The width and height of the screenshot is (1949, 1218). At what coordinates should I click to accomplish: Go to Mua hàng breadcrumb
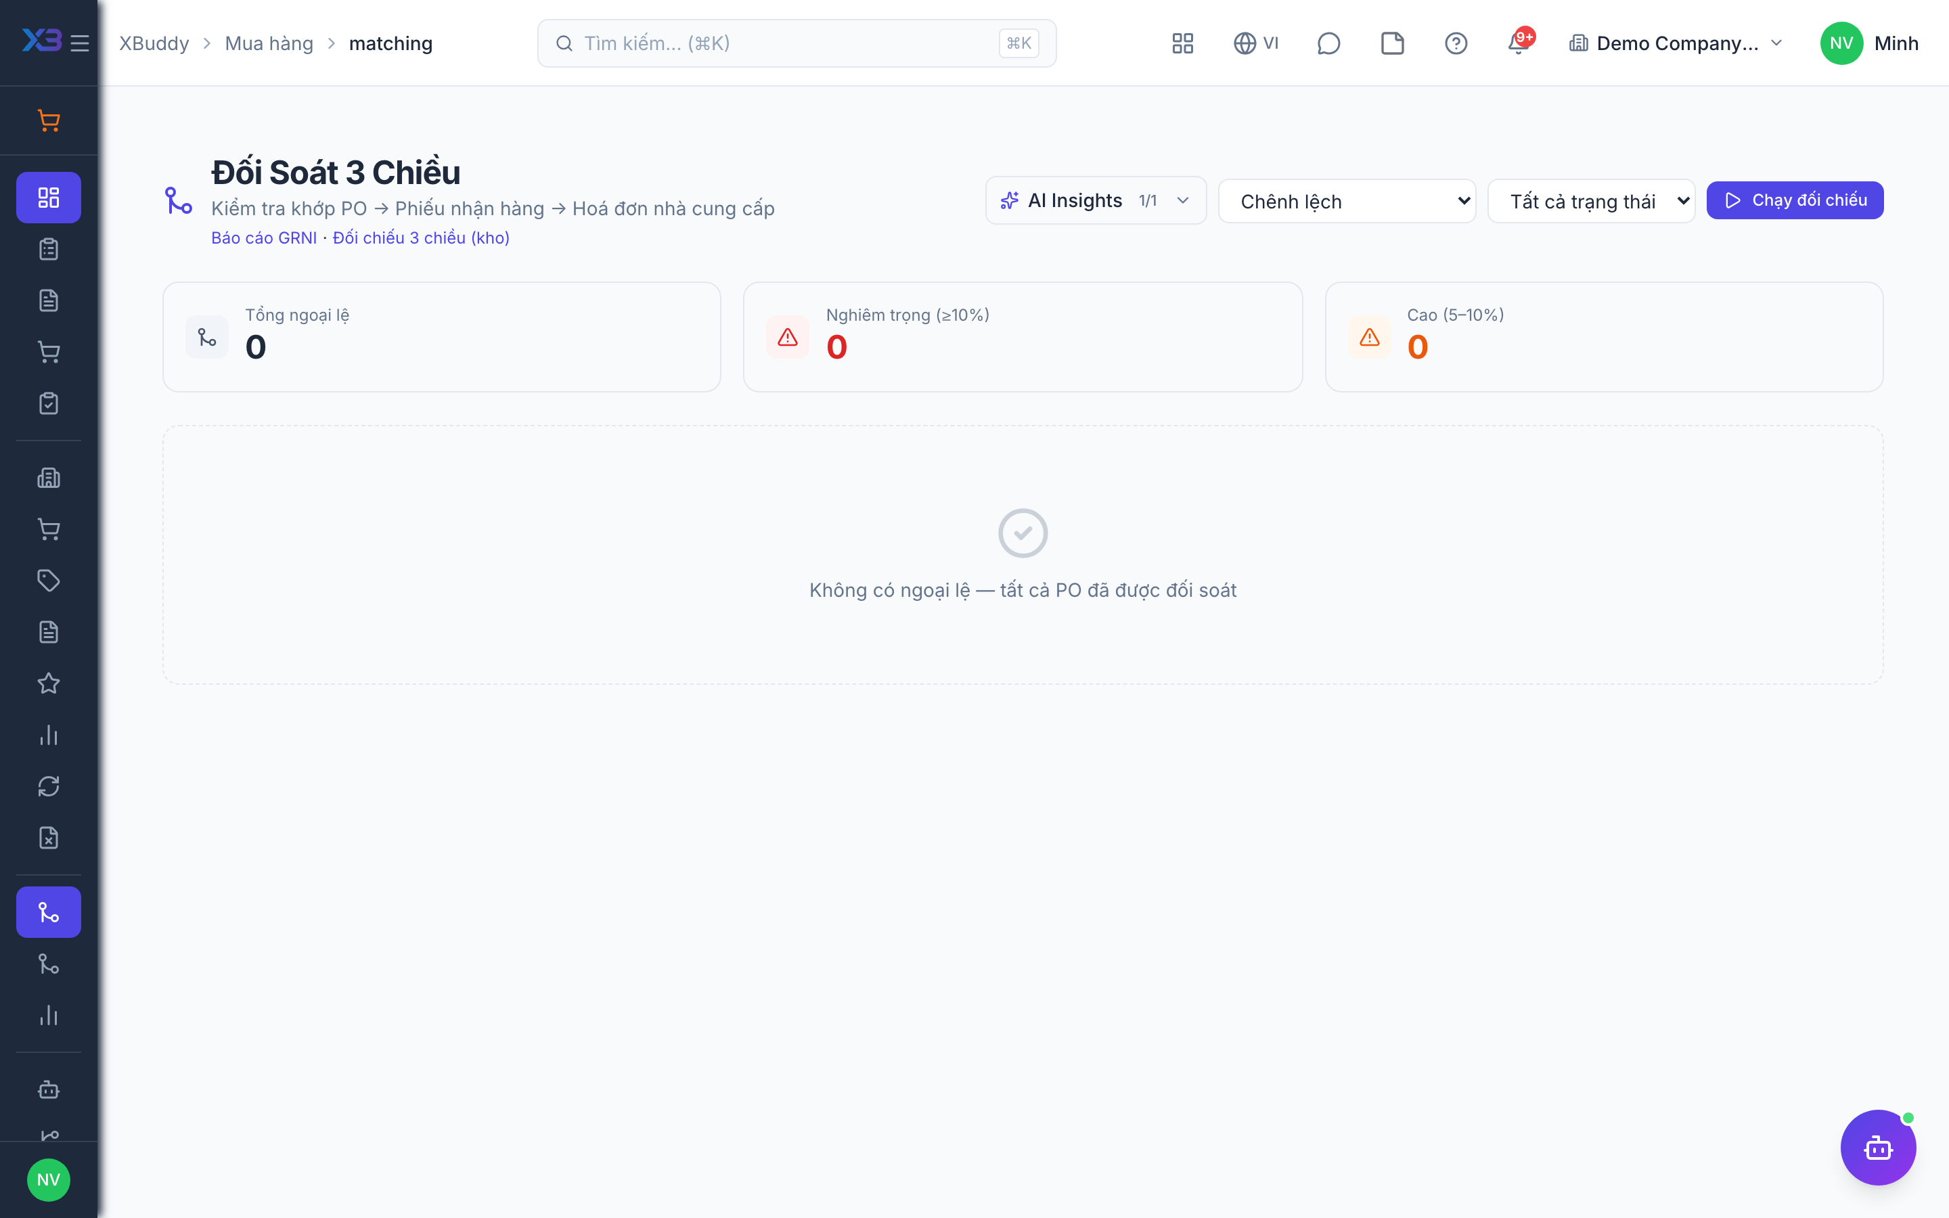coord(269,43)
